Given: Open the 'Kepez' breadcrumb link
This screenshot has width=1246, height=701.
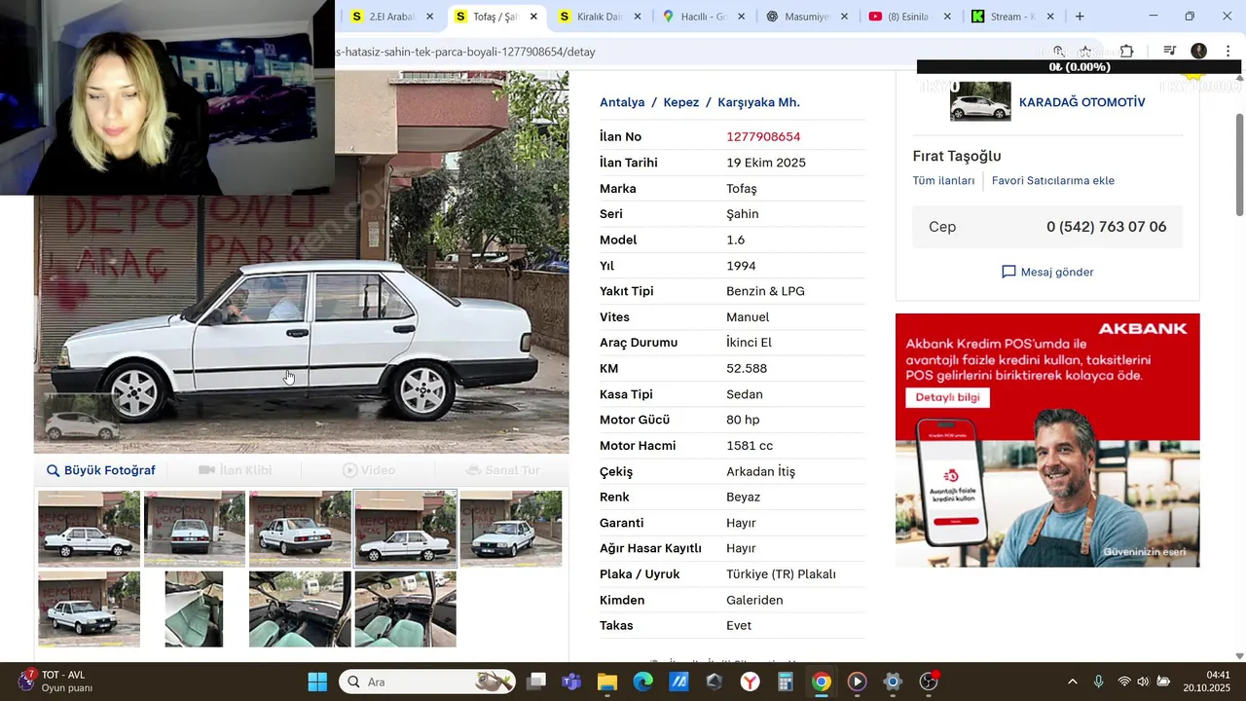Looking at the screenshot, I should pyautogui.click(x=681, y=102).
